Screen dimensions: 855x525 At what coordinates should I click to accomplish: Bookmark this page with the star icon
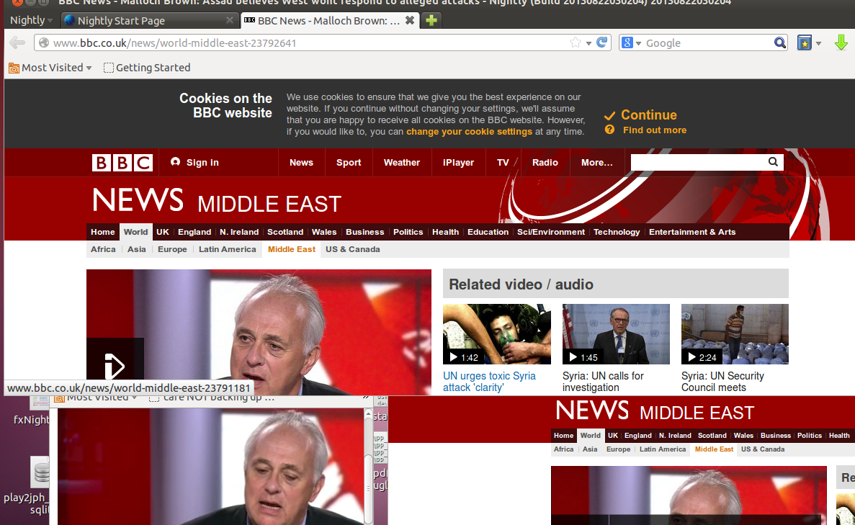[x=576, y=42]
